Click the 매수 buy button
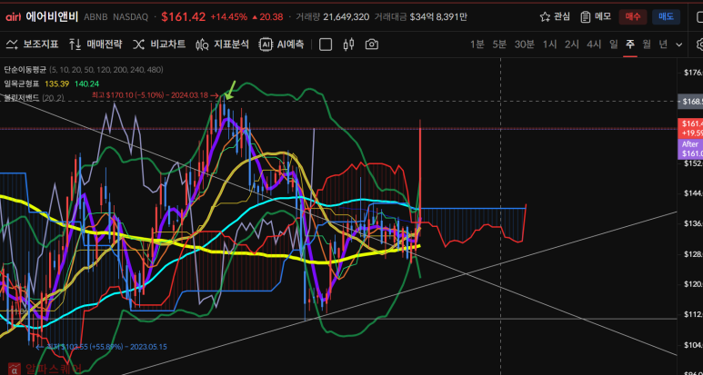Image resolution: width=703 pixels, height=375 pixels. tap(633, 17)
